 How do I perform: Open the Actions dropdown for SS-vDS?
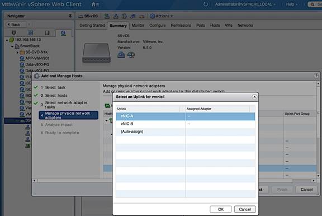pos(162,16)
